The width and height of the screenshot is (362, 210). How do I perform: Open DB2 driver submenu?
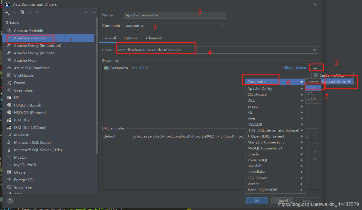(x=275, y=100)
